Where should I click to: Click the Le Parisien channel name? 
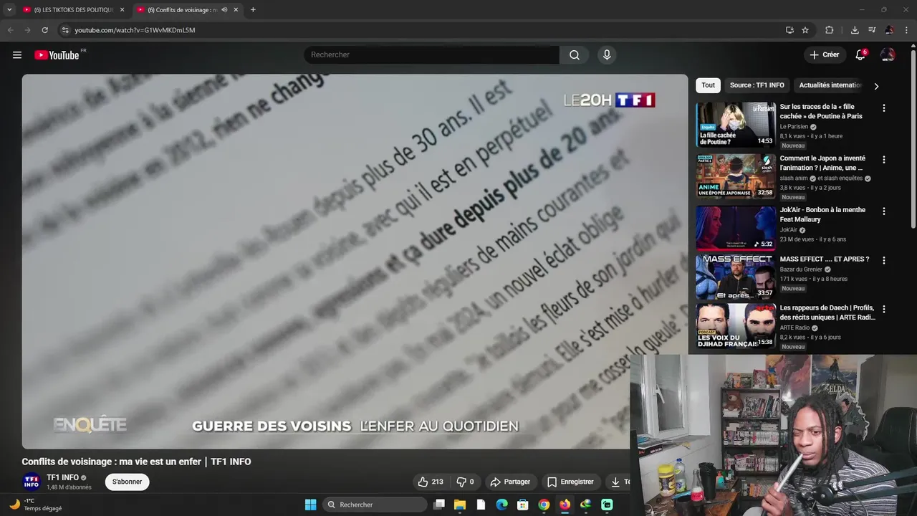click(x=794, y=127)
